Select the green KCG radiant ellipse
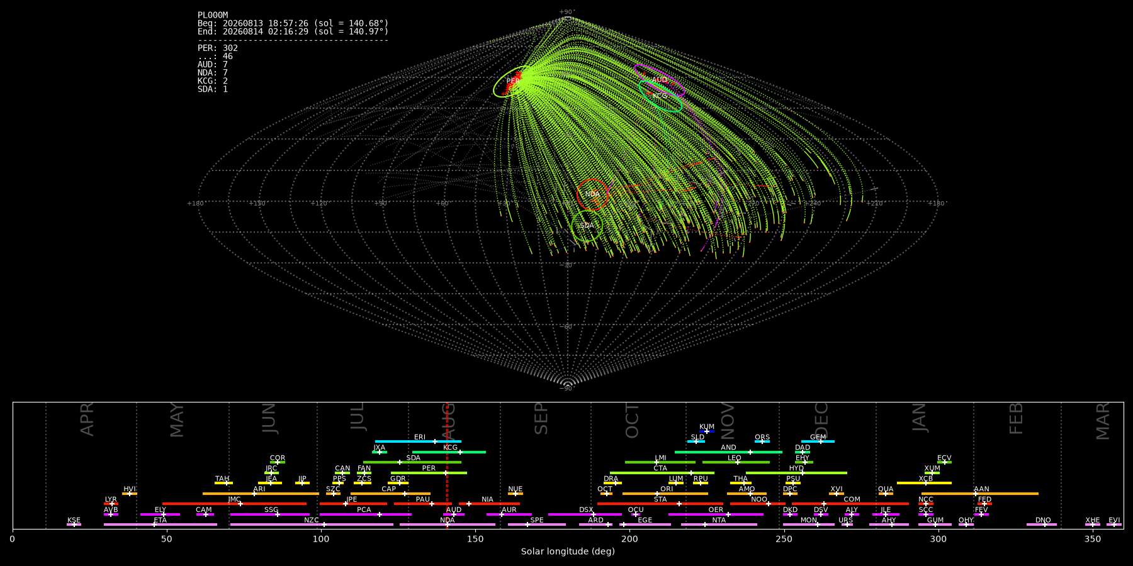Screen dimensions: 1133x566 [660, 96]
